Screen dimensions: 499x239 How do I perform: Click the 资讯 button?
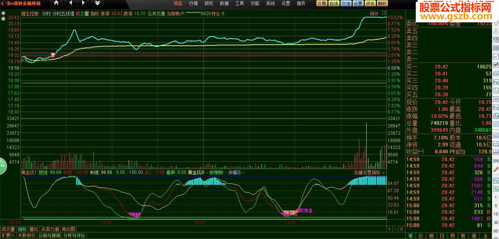click(x=370, y=4)
